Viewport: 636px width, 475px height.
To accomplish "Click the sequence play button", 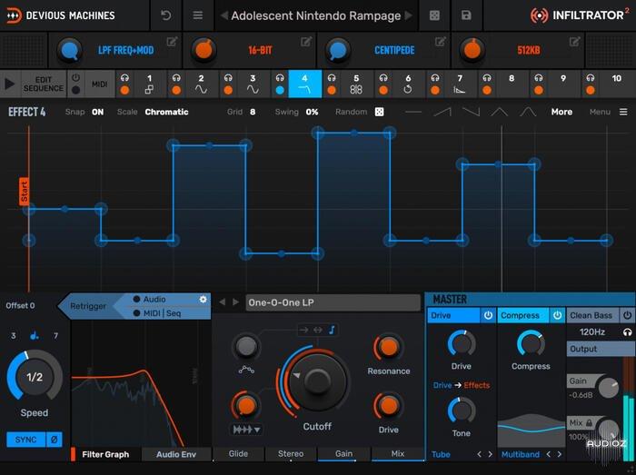I will [x=9, y=84].
